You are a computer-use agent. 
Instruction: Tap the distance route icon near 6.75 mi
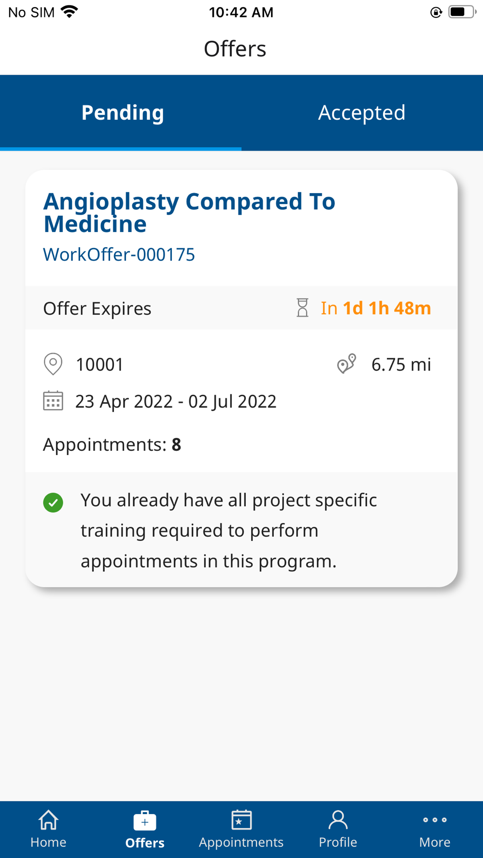click(346, 364)
